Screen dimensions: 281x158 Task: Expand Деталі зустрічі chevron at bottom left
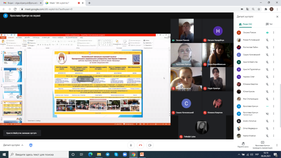(x=23, y=145)
